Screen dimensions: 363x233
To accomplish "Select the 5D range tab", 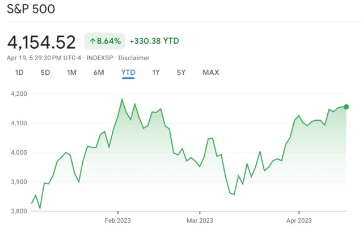I will 45,73.
